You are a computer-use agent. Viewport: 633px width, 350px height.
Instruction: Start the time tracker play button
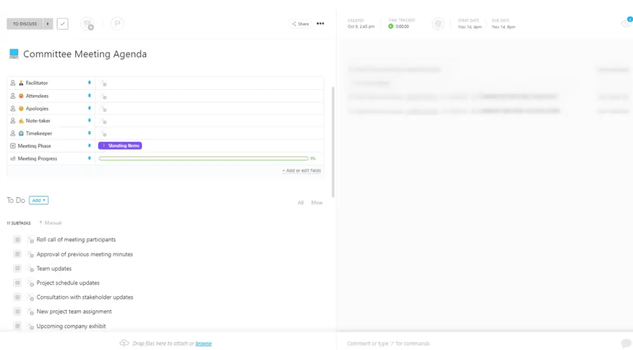(390, 26)
